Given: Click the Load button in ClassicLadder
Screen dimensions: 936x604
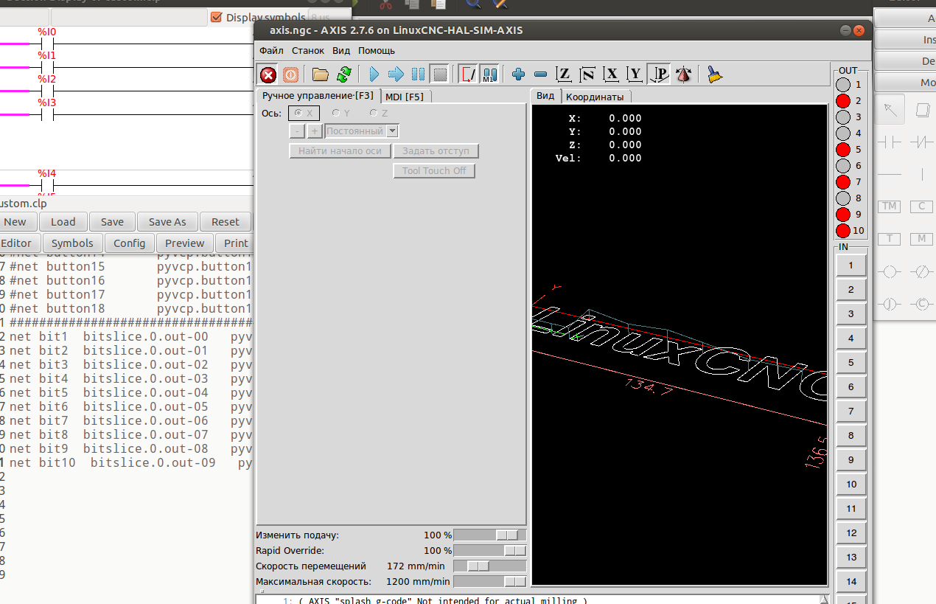Looking at the screenshot, I should click(x=63, y=221).
